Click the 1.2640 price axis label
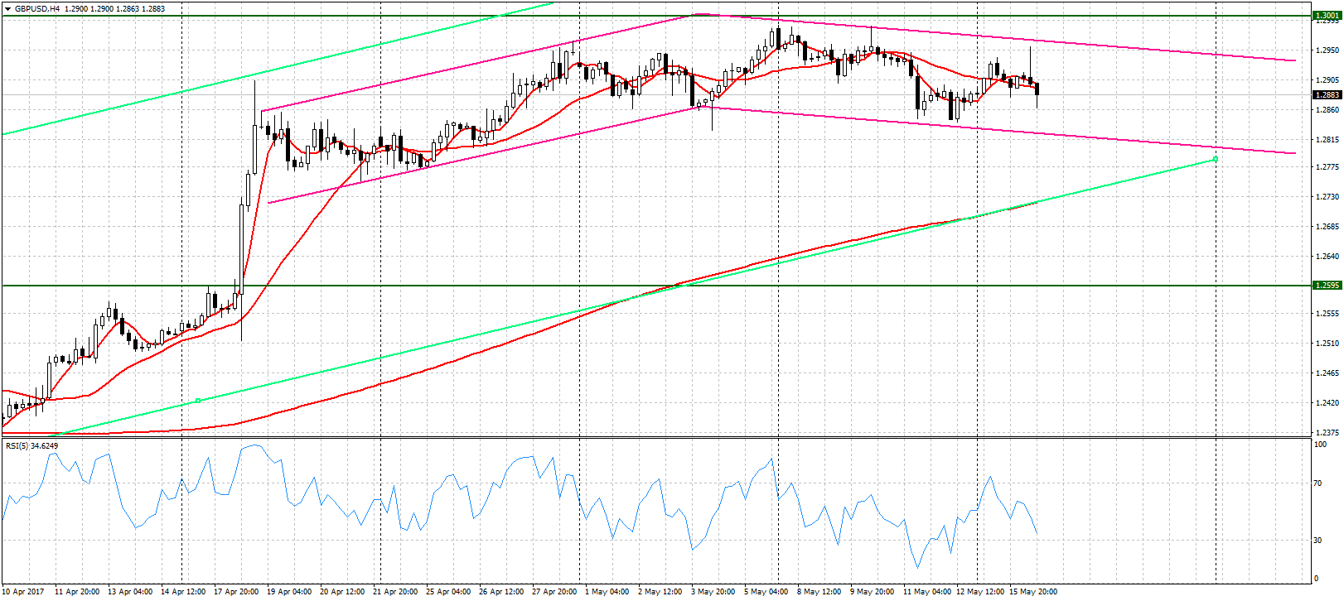The image size is (1344, 601). click(x=1327, y=256)
